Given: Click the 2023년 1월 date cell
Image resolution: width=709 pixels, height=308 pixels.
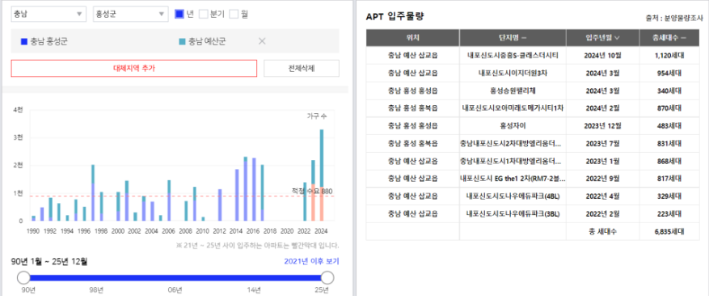Looking at the screenshot, I should (x=604, y=161).
